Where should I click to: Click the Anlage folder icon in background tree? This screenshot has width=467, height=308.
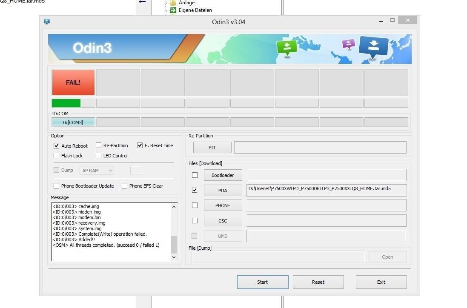click(173, 3)
